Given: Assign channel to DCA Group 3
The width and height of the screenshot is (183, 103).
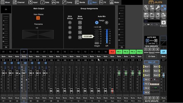Looking at the screenshot, I should [x=70, y=32].
